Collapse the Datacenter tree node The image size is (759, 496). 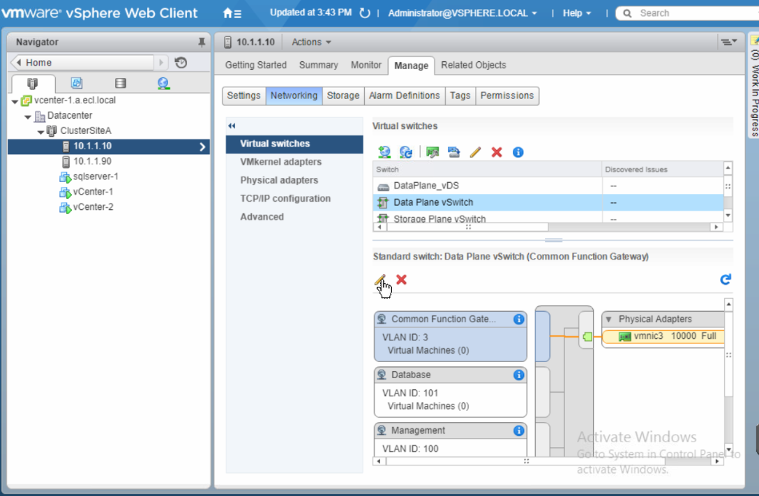(x=28, y=117)
